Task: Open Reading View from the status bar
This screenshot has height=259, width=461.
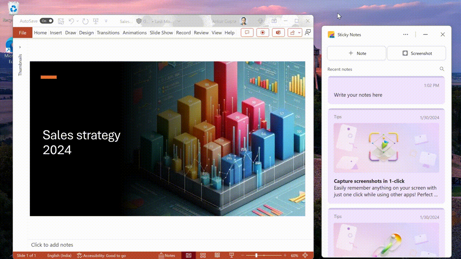Action: click(x=217, y=255)
